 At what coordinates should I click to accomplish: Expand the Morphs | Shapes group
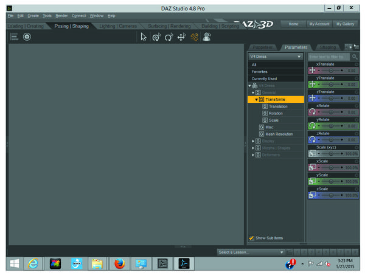[x=253, y=148]
